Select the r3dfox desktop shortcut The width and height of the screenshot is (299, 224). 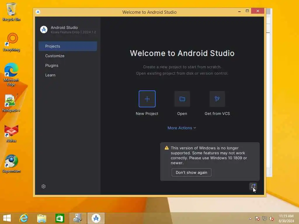click(x=11, y=133)
